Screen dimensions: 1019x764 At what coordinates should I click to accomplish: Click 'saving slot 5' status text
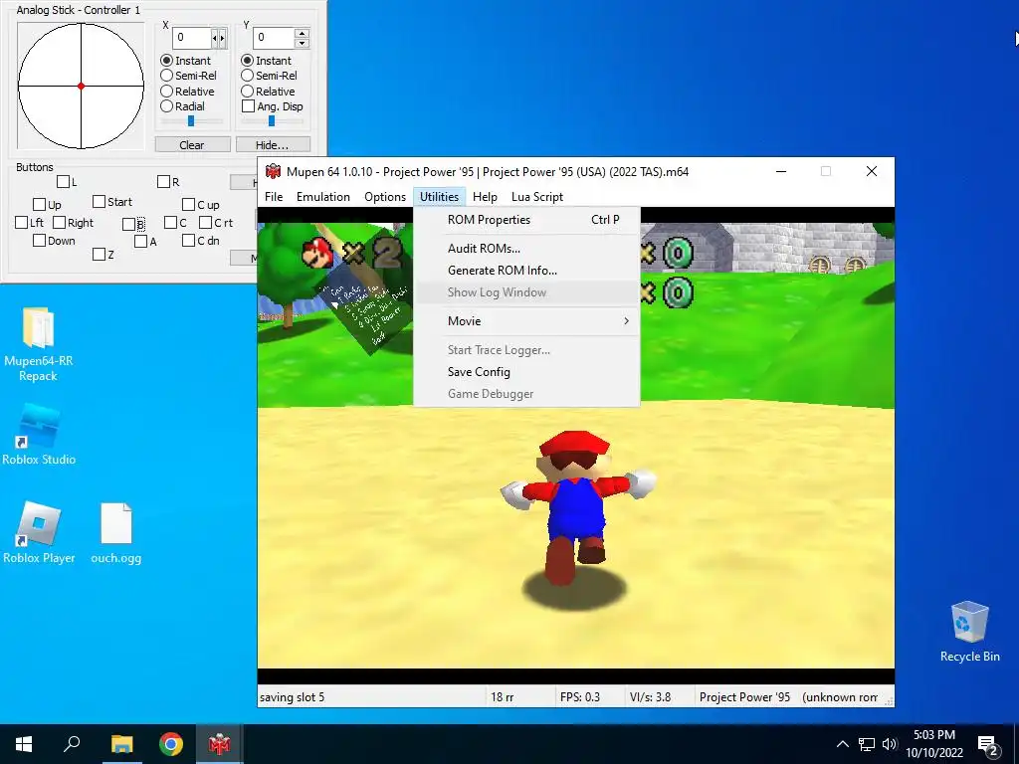tap(292, 697)
